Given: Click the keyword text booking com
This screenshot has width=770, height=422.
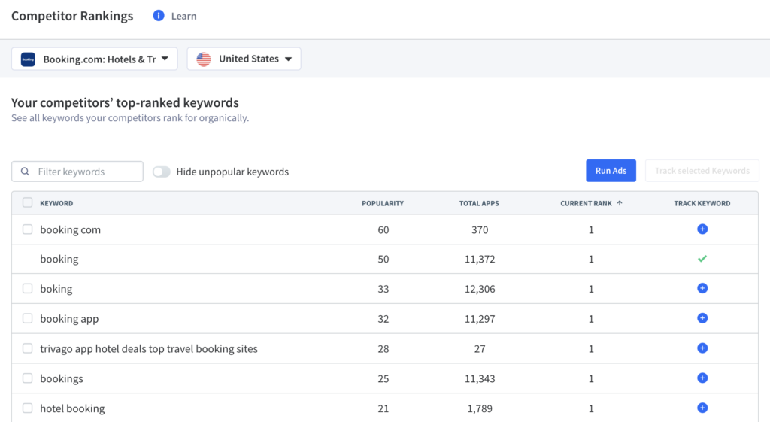Looking at the screenshot, I should (x=70, y=230).
